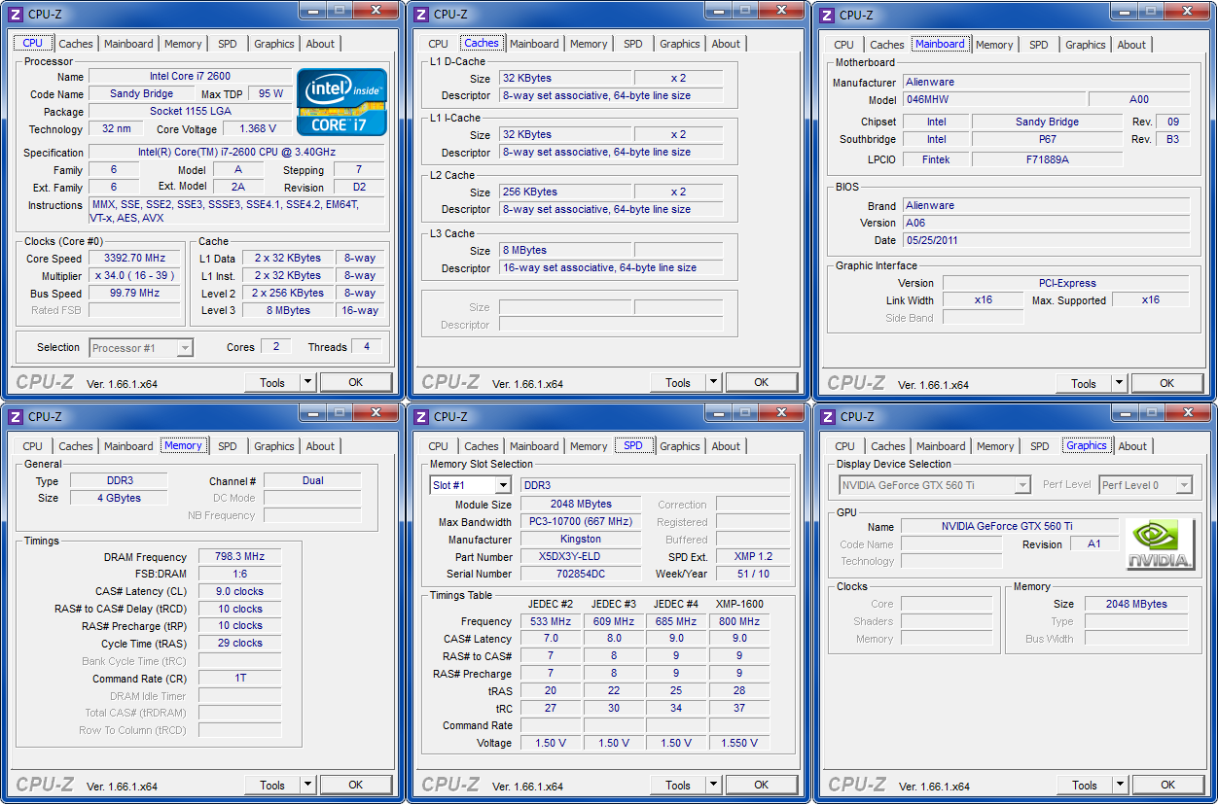
Task: Click Tools button in the CPU window
Action: click(272, 383)
